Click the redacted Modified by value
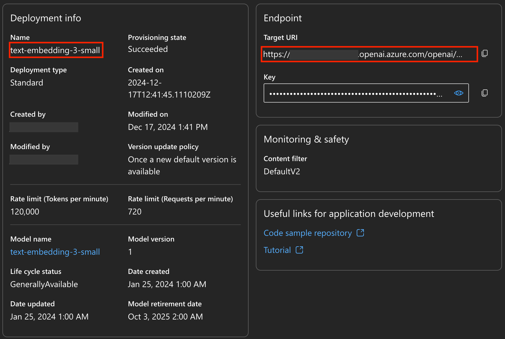 click(x=44, y=160)
